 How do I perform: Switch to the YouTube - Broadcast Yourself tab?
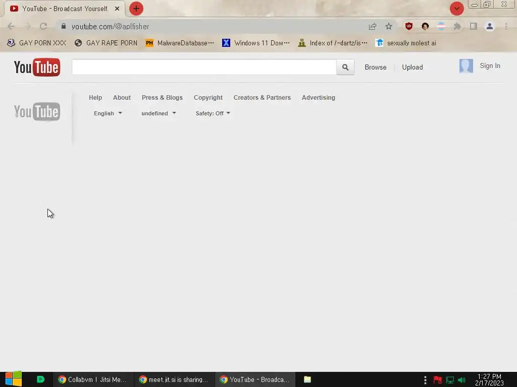click(x=64, y=9)
